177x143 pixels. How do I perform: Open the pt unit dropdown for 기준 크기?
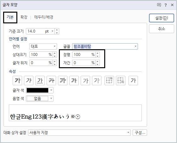click(52, 31)
